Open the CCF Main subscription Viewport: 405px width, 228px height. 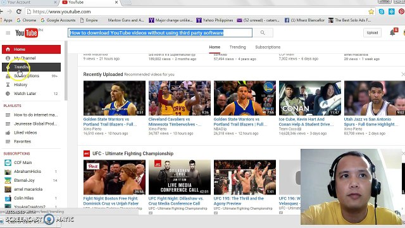[x=31, y=163]
